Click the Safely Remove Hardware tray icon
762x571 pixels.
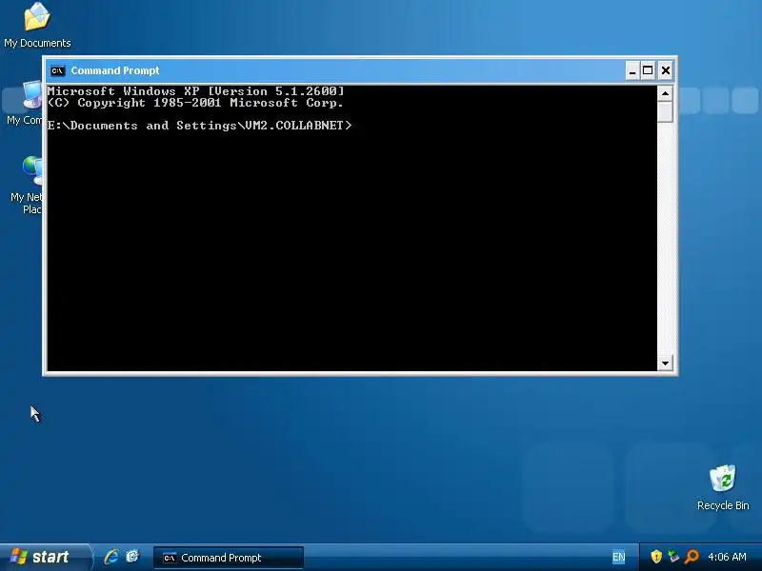click(x=673, y=557)
